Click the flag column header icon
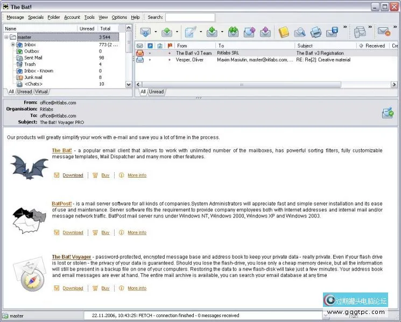 coord(170,46)
